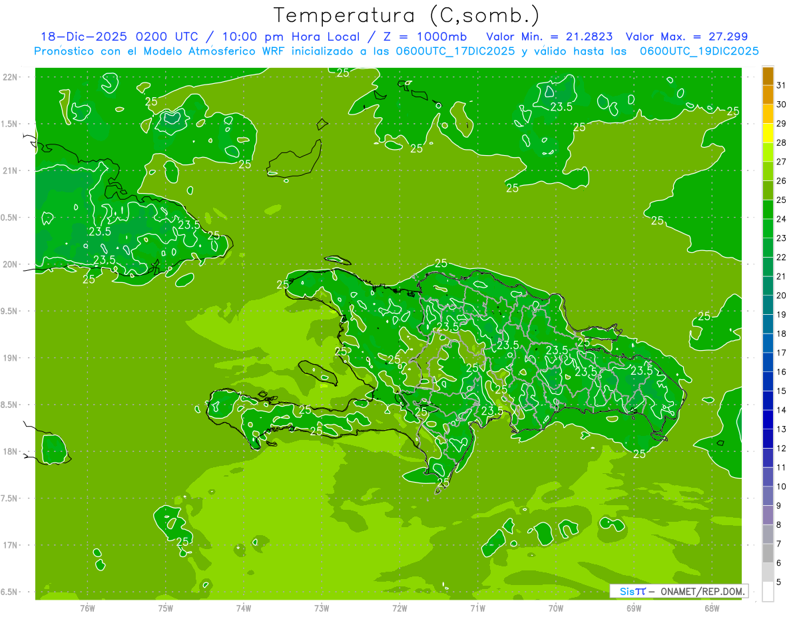Click the "20N" latitude label
This screenshot has width=799, height=617.
click(x=11, y=264)
